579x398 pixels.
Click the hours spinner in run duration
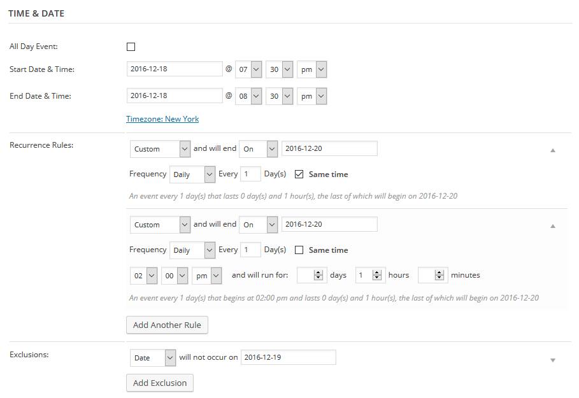click(369, 275)
